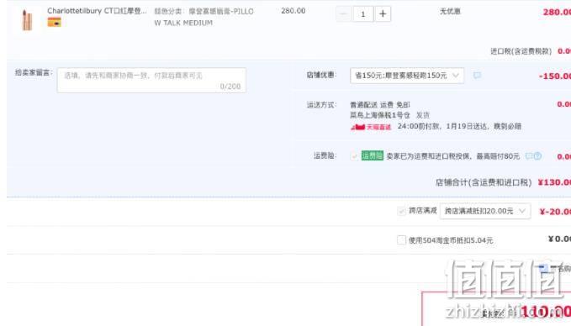This screenshot has height=326, width=571.
Task: Click the green 运费险 badge
Action: click(373, 155)
